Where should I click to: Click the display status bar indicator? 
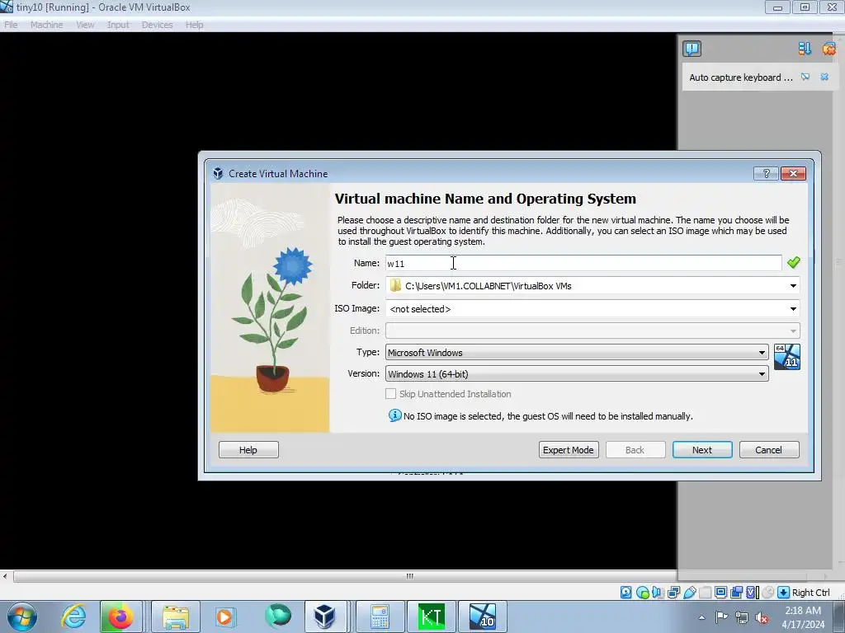pos(721,592)
